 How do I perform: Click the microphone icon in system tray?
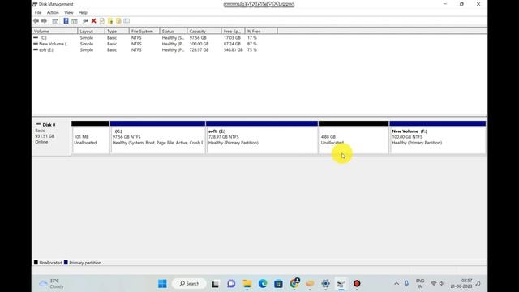click(406, 284)
